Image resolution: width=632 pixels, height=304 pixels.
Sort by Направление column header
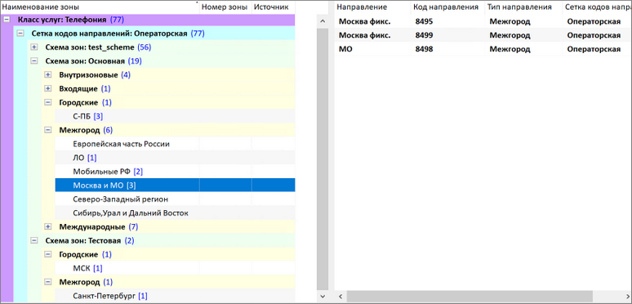tap(373, 7)
